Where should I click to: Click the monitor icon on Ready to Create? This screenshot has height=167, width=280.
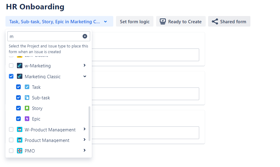(163, 21)
